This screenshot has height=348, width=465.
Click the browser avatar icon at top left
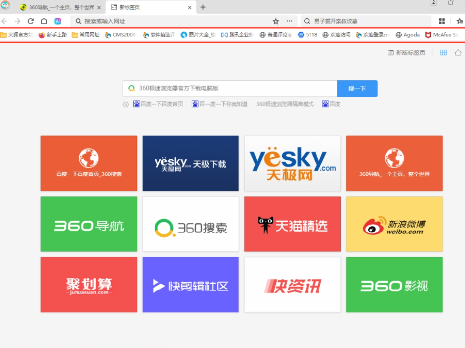point(5,5)
